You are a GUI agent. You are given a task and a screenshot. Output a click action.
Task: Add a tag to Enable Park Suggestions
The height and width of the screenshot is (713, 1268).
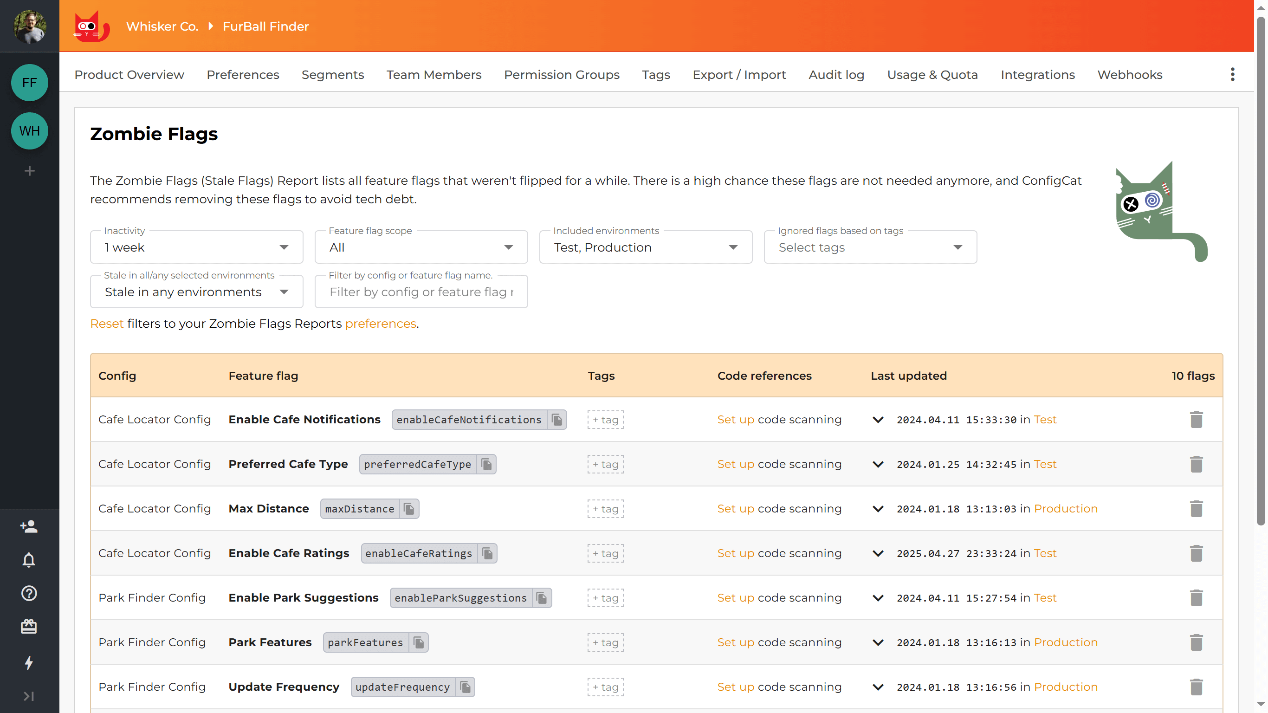coord(605,598)
